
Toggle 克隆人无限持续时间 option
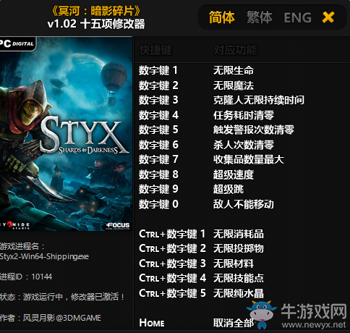[x=259, y=100]
